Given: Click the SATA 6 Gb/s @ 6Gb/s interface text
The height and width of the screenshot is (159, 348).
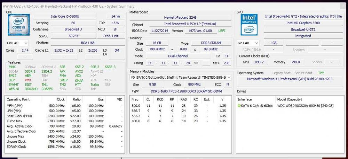Looking at the screenshot, I should pos(257,106).
